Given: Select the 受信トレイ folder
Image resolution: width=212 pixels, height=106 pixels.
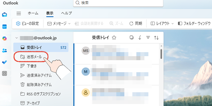Looking at the screenshot, I should [x=41, y=48].
